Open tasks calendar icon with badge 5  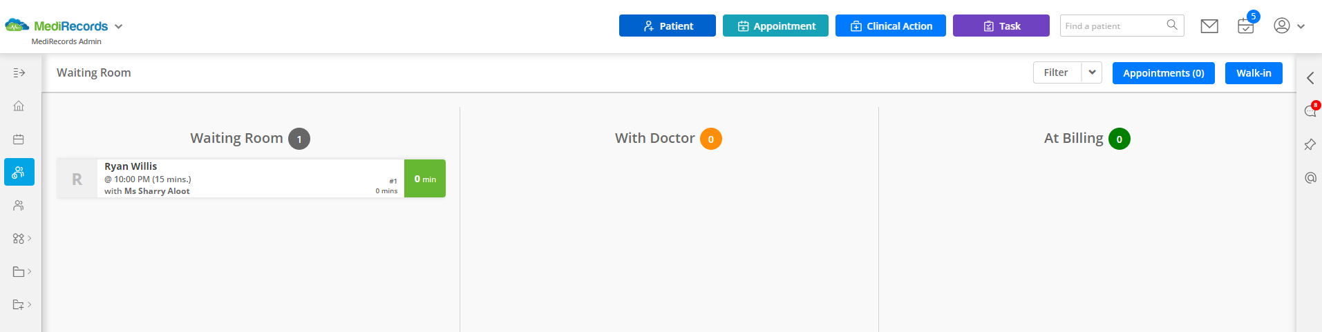pyautogui.click(x=1246, y=26)
